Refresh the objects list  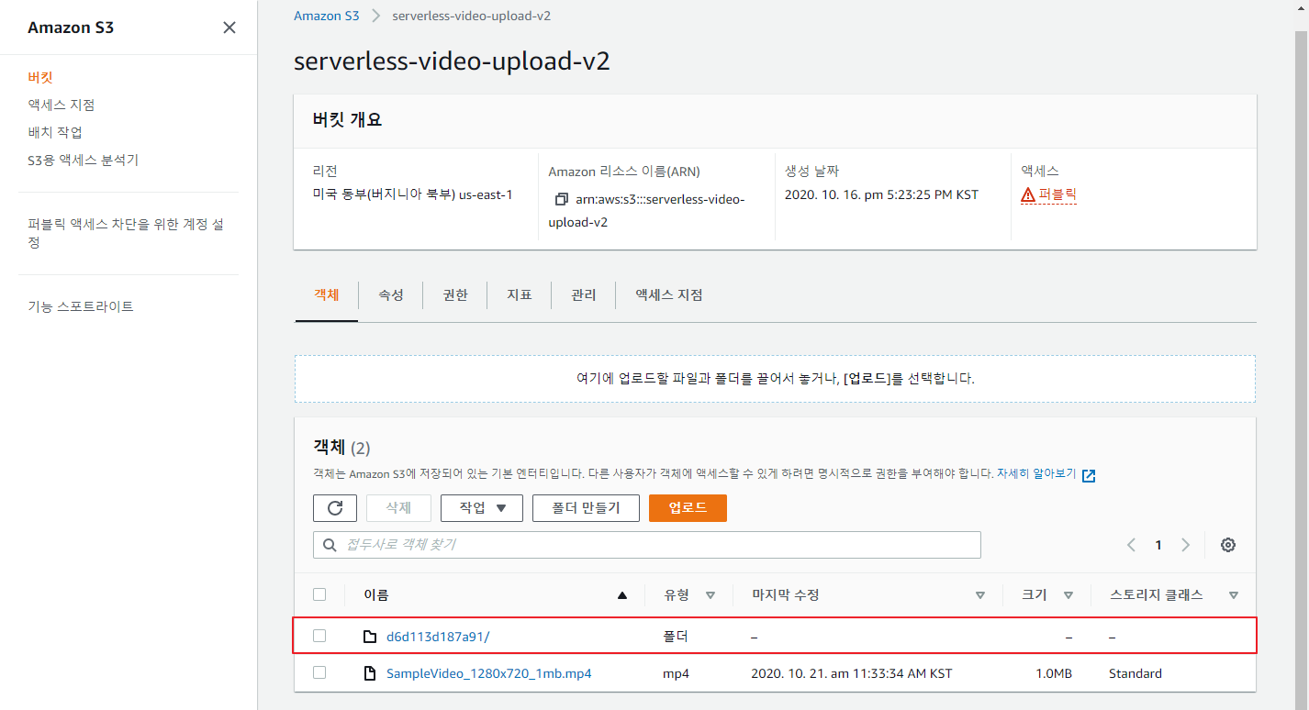[335, 508]
